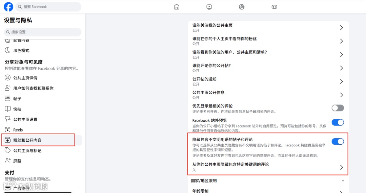
Task: Click the tag icon beside 公共主页与标记
Action: [8, 150]
